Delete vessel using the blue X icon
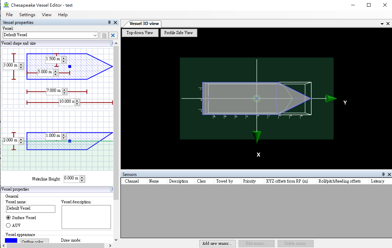This screenshot has height=248, width=392. (113, 35)
